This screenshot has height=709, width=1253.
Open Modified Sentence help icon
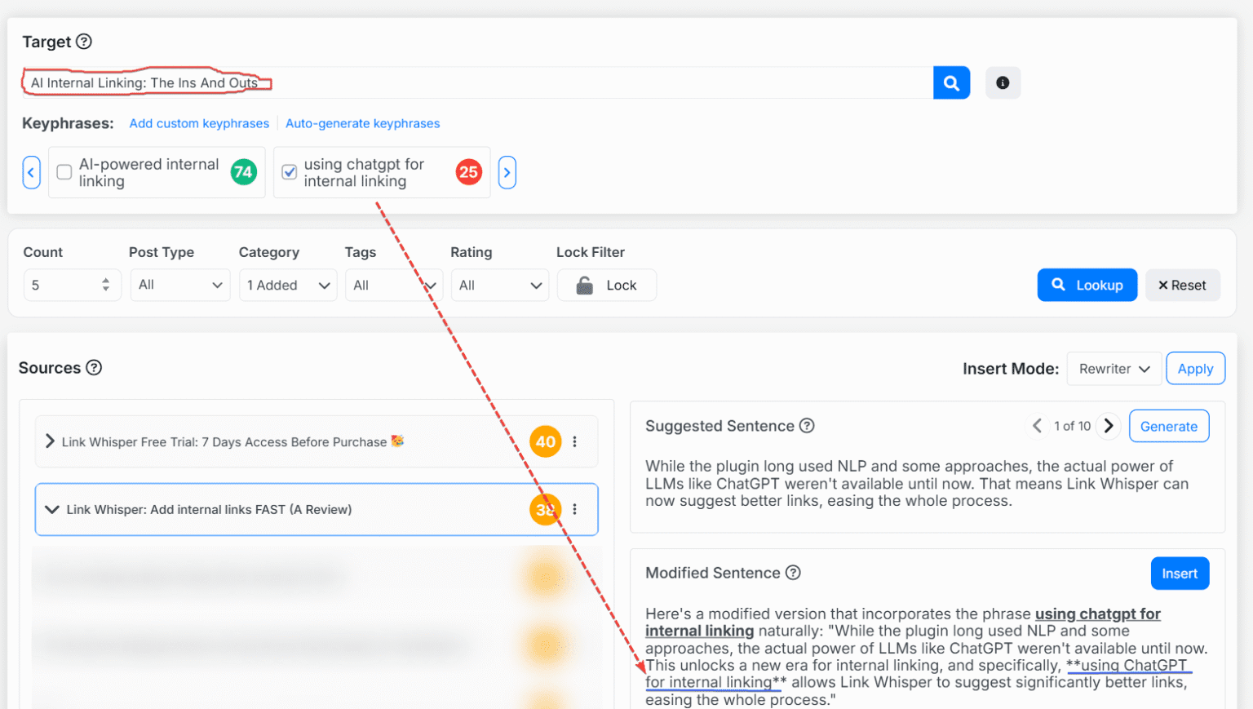pyautogui.click(x=793, y=572)
